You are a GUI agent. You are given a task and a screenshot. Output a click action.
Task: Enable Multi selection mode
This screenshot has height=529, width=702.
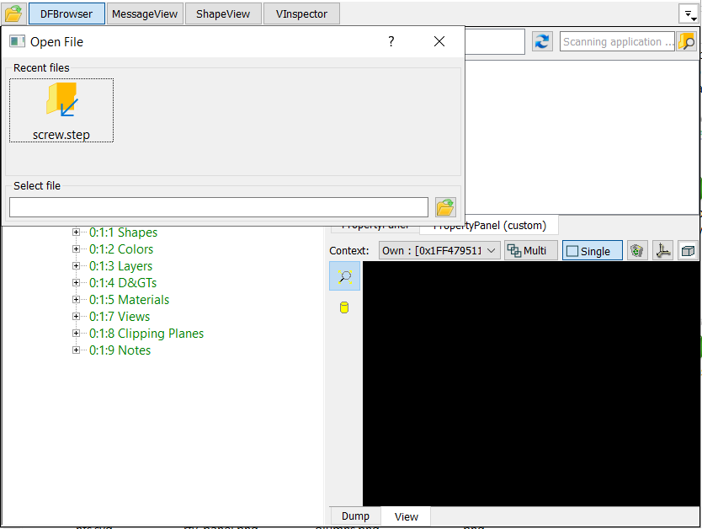[530, 251]
